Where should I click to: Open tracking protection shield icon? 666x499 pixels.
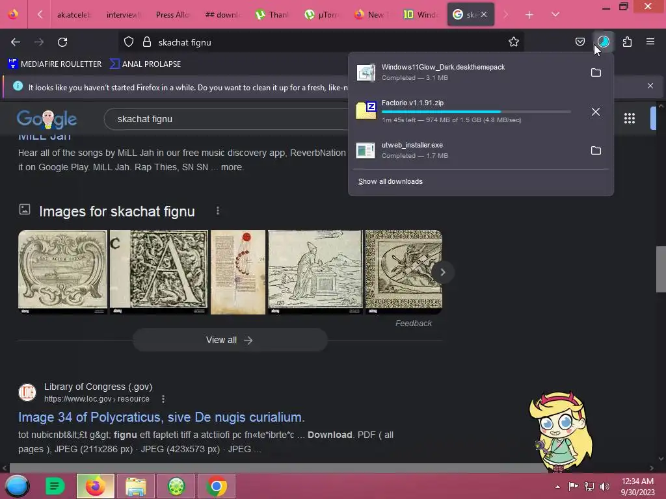coord(129,42)
